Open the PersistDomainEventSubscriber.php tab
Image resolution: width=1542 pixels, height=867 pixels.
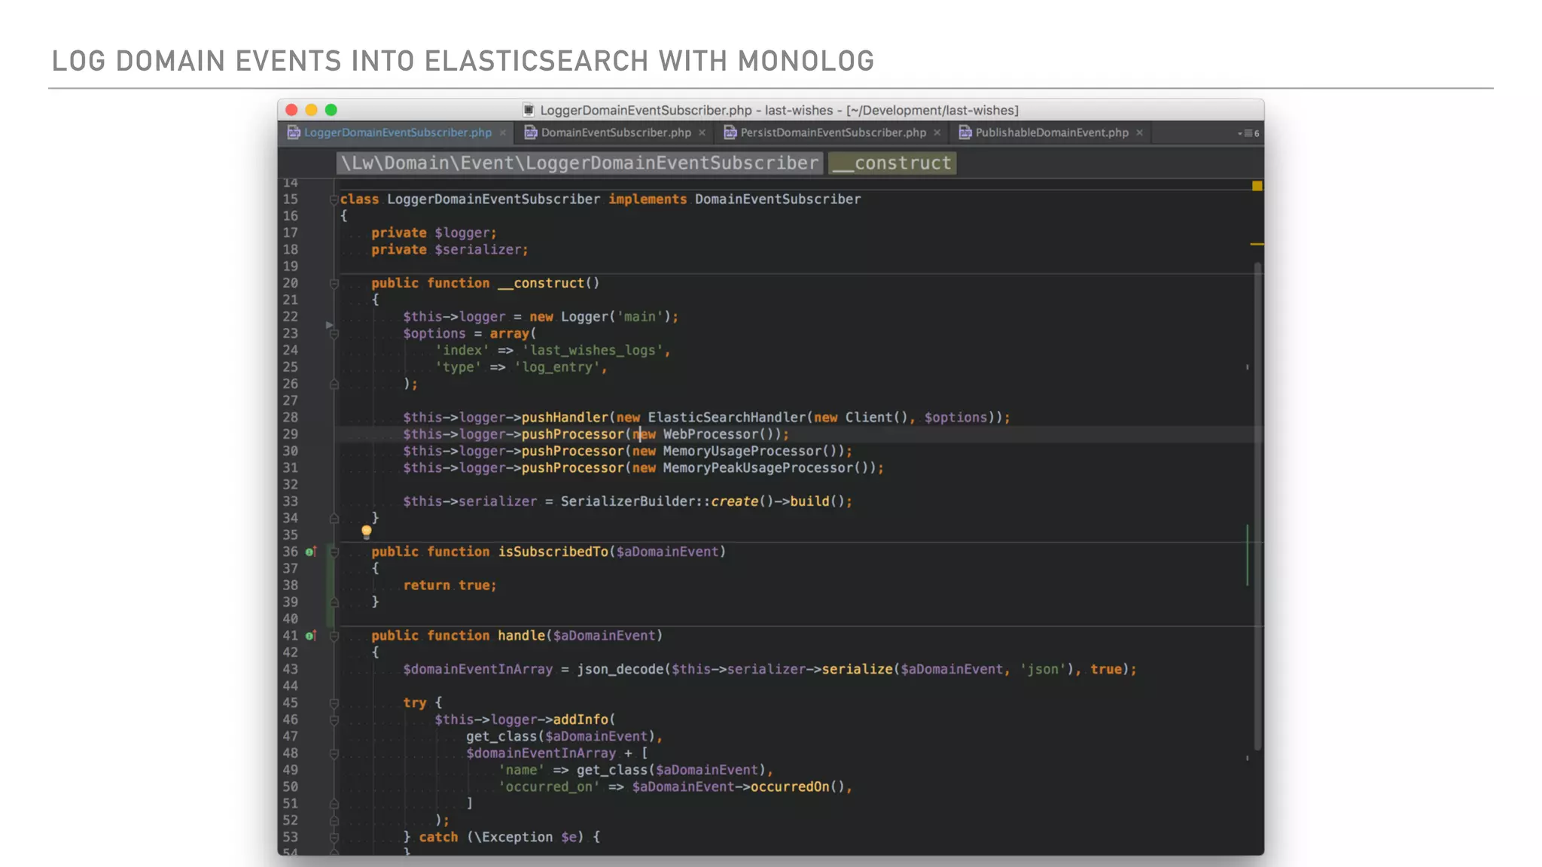pyautogui.click(x=833, y=132)
